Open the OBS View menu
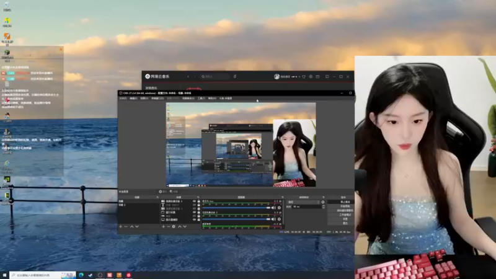 (144, 99)
